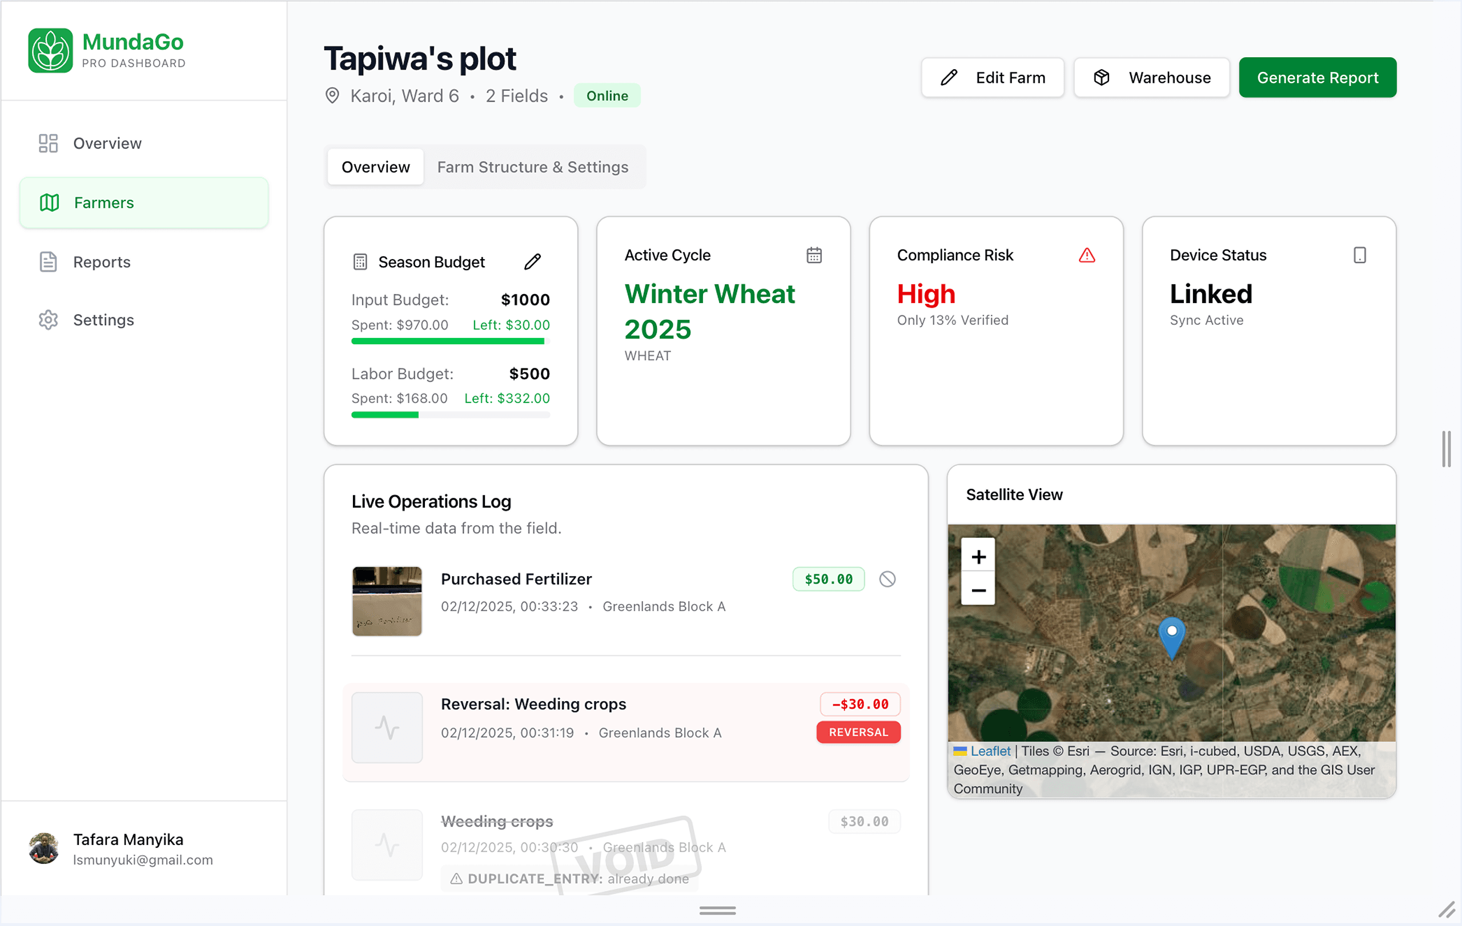Screen dimensions: 1462x926
Task: Zoom out on the satellite map
Action: 978,590
